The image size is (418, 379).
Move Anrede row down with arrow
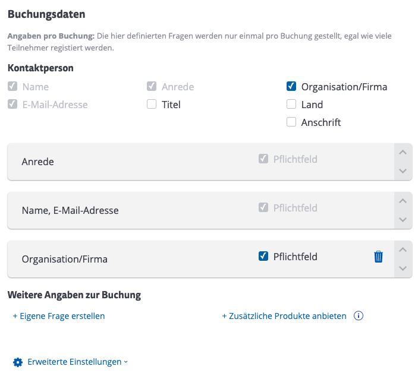tap(403, 171)
